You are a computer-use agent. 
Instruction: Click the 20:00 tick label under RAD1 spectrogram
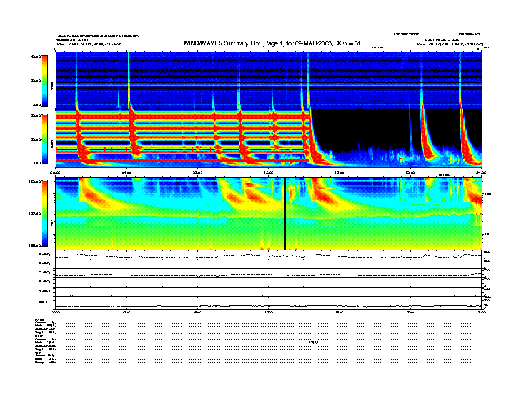click(x=410, y=172)
